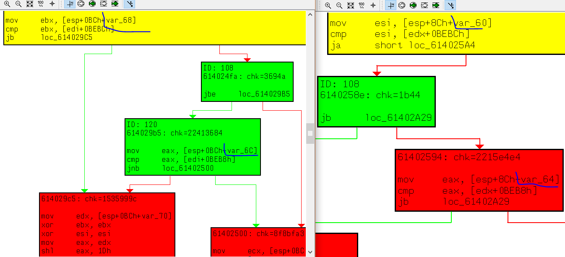Select 'jbe loc_614029B5' in left ID 108 node
The image size is (565, 257).
(246, 94)
